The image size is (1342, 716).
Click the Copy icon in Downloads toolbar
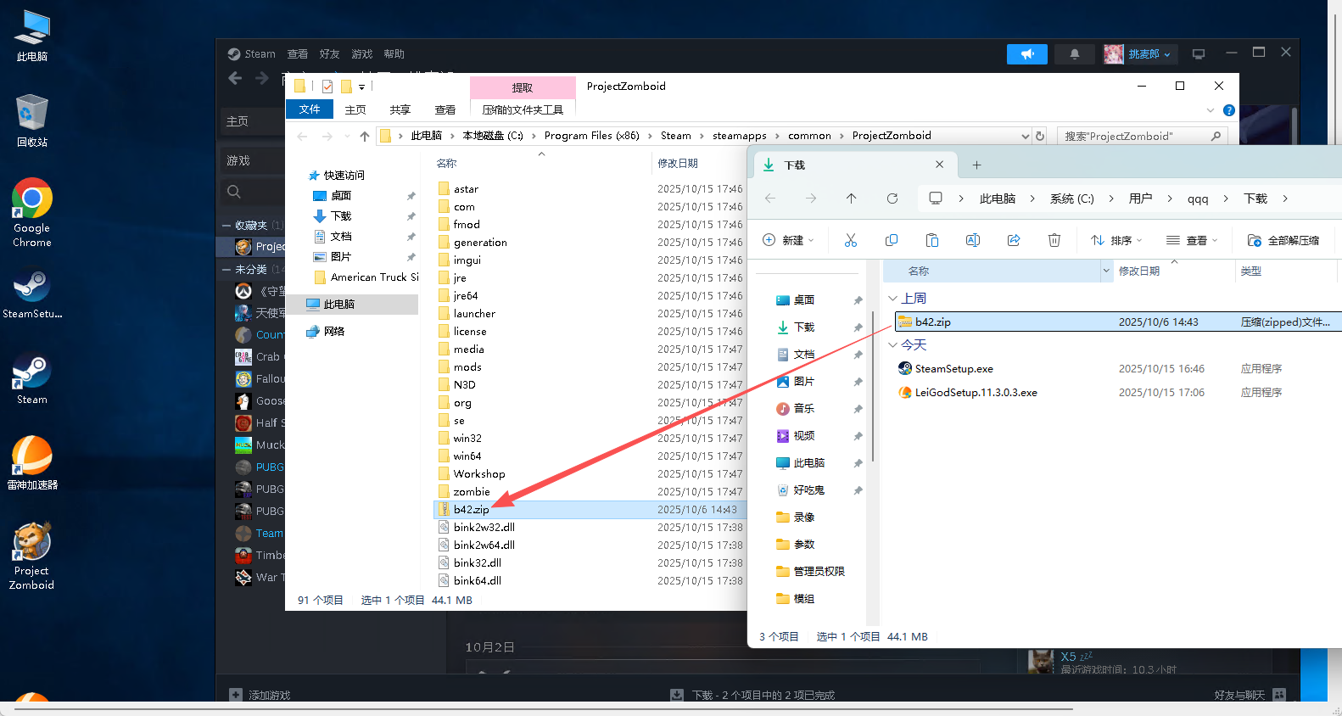[891, 240]
